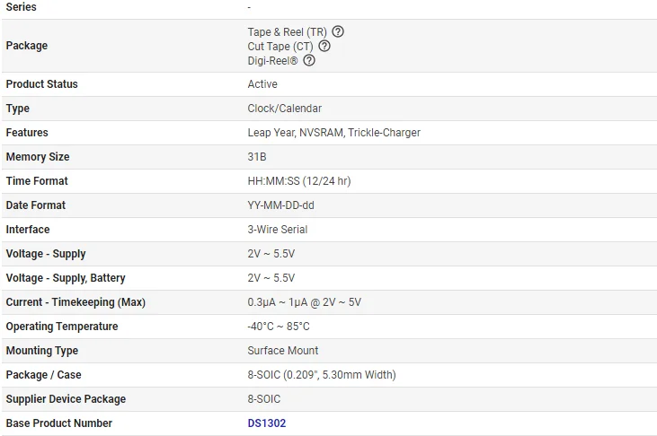Click the 8-SOIC (0.209", 5.30mm Width) value
The width and height of the screenshot is (657, 436).
(x=322, y=375)
